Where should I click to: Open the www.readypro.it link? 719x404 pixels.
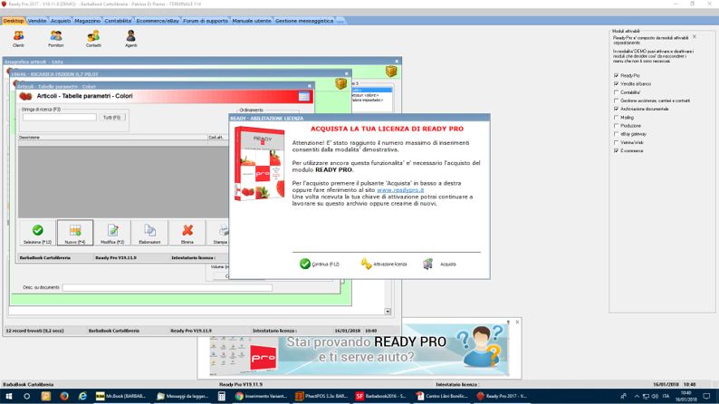click(x=400, y=190)
